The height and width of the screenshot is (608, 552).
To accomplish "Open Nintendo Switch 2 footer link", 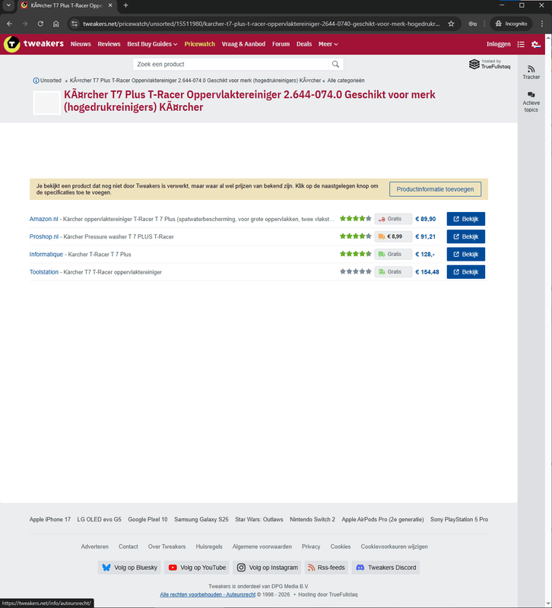I will coord(312,519).
